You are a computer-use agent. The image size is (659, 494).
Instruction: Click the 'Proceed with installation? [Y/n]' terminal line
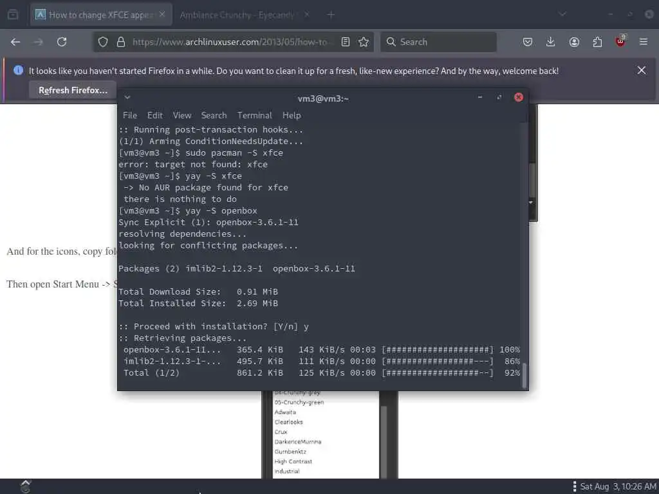[214, 326]
